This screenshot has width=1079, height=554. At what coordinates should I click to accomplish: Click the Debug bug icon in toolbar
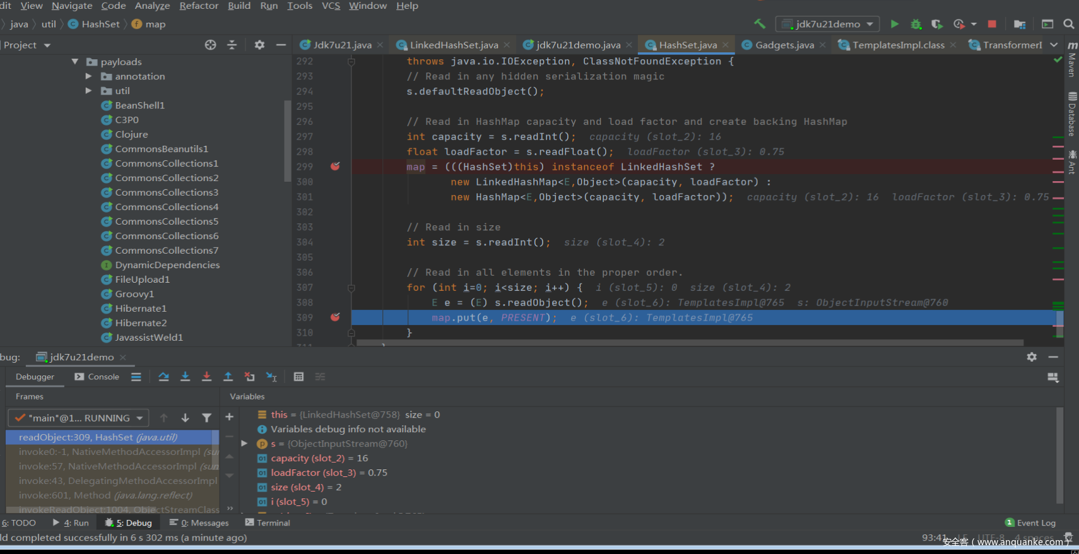click(x=916, y=24)
